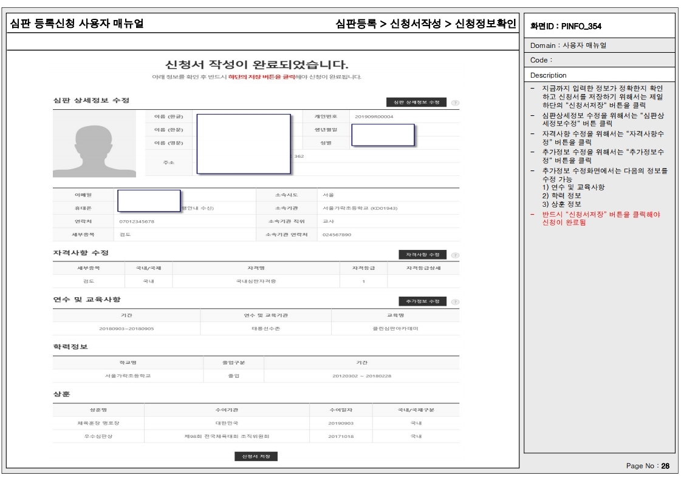This screenshot has width=681, height=481.
Task: Select the 이름 (영문) field label
Action: pos(168,143)
